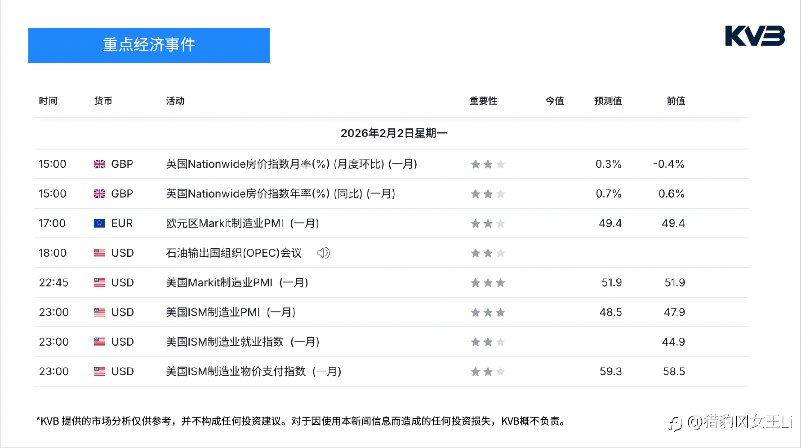Click three-star rating for 美国ISM制造业PMI
Screen dimensions: 801x448
tap(488, 312)
